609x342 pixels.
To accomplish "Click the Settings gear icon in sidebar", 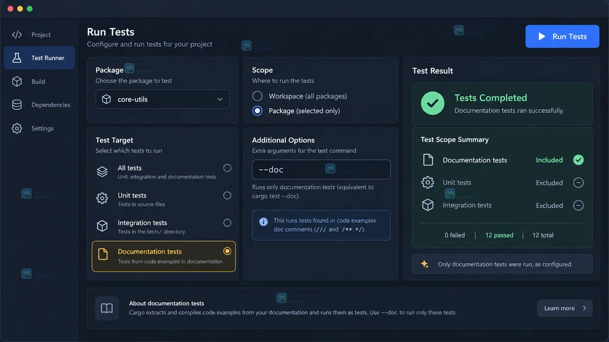I will 17,128.
